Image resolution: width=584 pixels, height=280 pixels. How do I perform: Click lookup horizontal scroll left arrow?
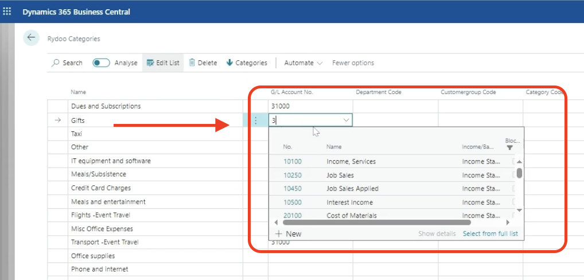(276, 222)
